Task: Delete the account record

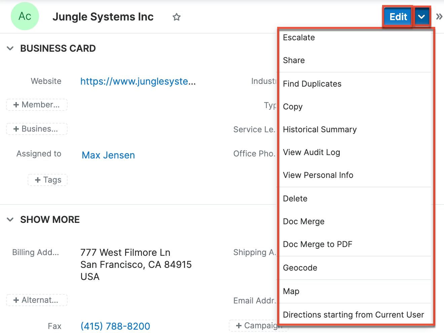Action: (x=295, y=198)
